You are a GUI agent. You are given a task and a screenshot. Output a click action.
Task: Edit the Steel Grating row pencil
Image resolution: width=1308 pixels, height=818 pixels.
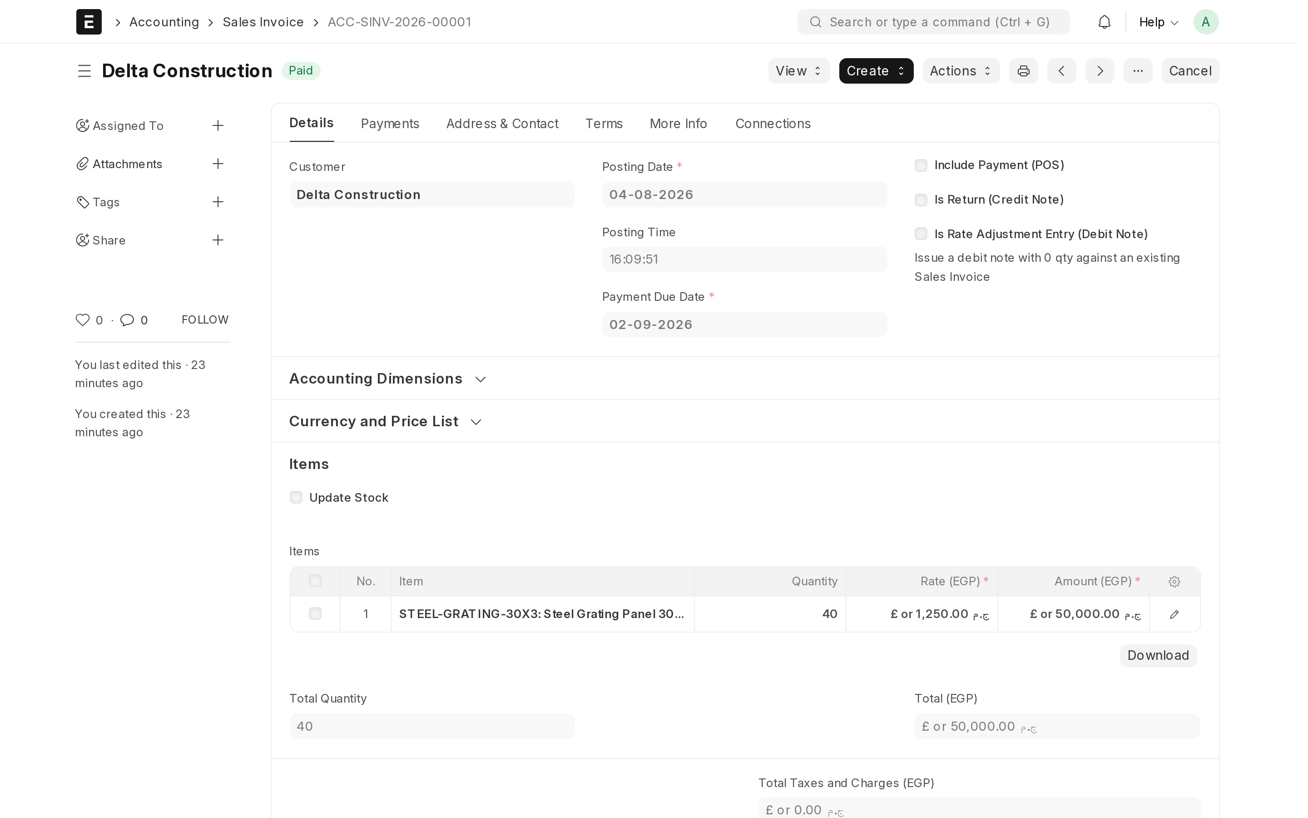click(x=1174, y=614)
